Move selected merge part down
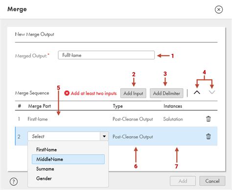This screenshot has height=190, width=232. (x=212, y=92)
